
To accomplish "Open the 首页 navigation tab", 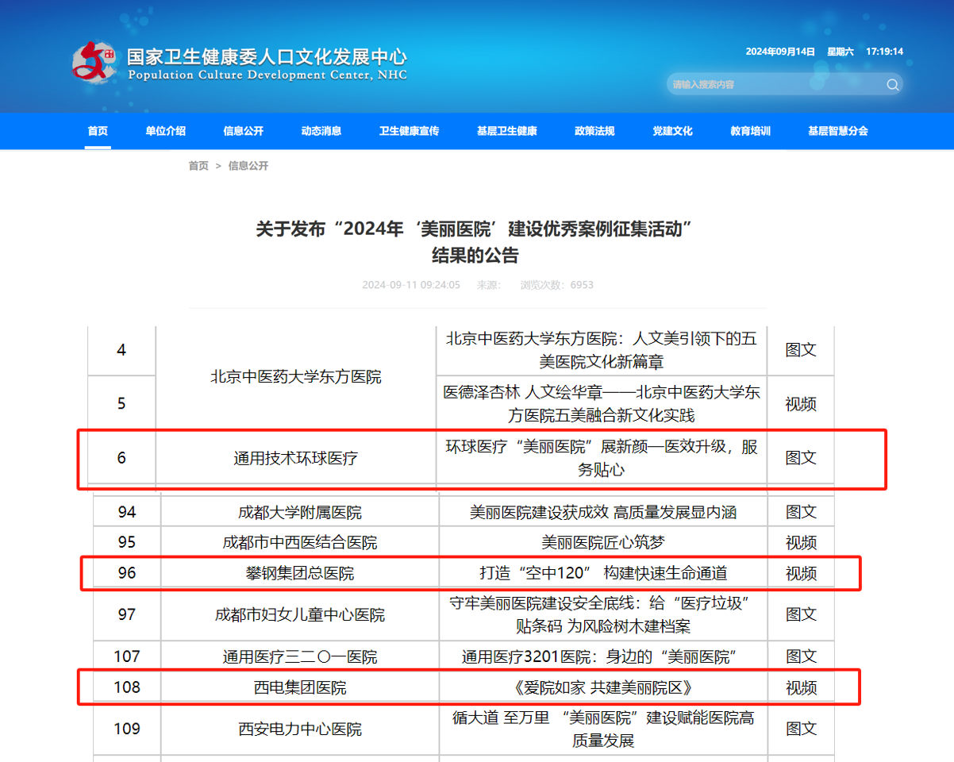I will pos(98,131).
